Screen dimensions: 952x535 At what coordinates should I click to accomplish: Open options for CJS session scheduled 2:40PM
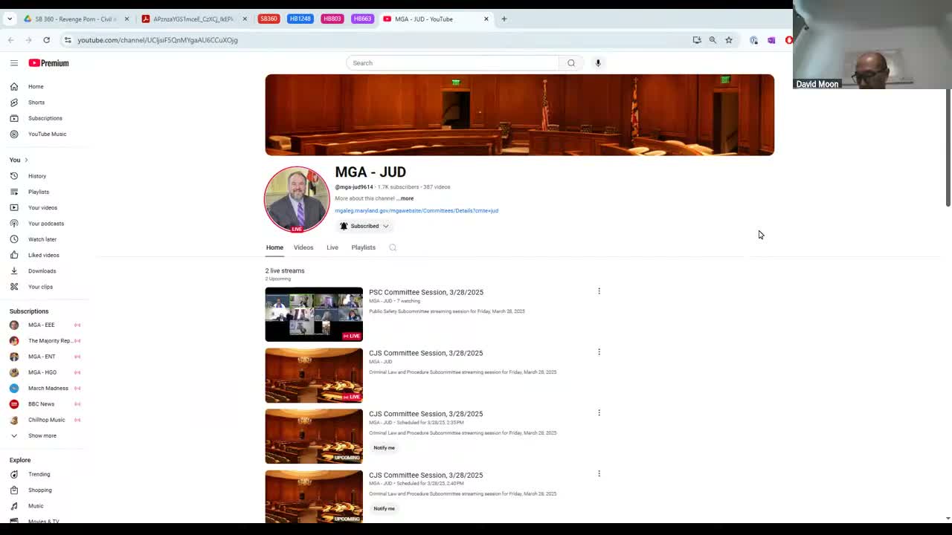599,474
